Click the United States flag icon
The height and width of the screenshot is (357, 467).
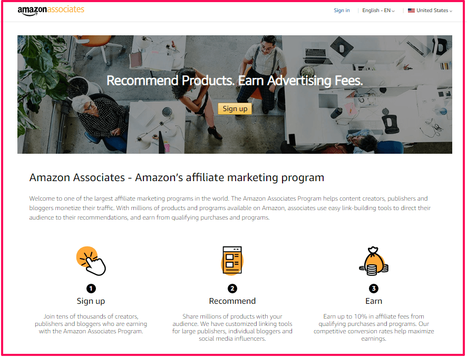tap(411, 11)
